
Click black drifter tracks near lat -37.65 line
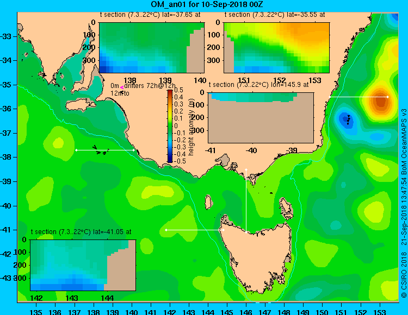coord(101,150)
